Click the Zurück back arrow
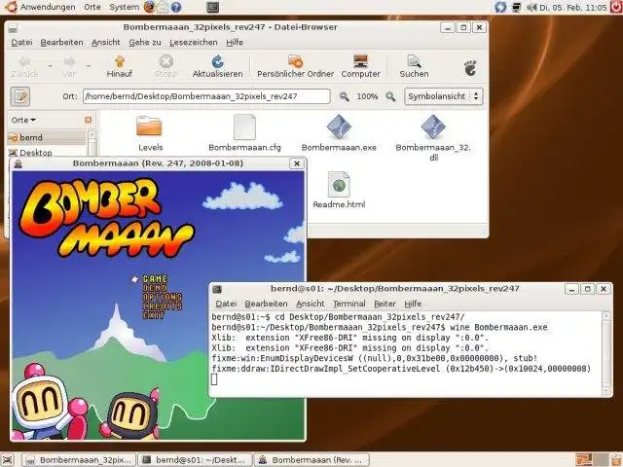 [24, 61]
